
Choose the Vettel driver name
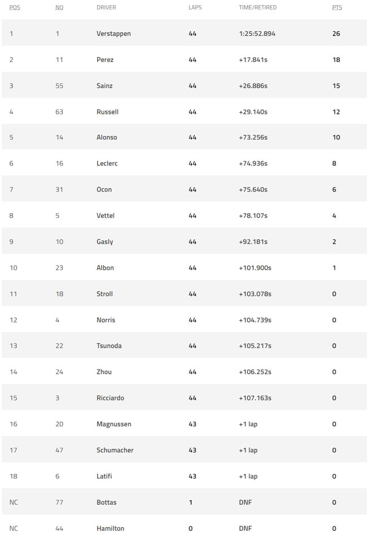pyautogui.click(x=106, y=215)
